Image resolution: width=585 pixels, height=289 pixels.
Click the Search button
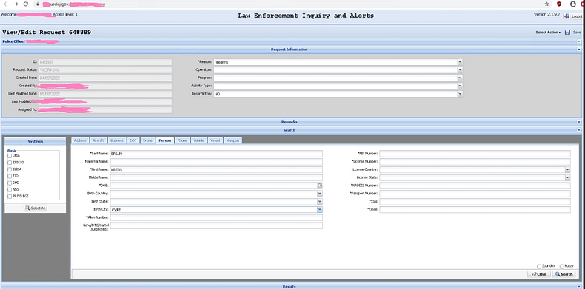click(564, 274)
